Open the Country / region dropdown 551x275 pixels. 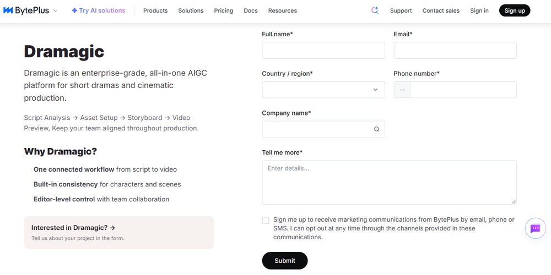coord(323,90)
